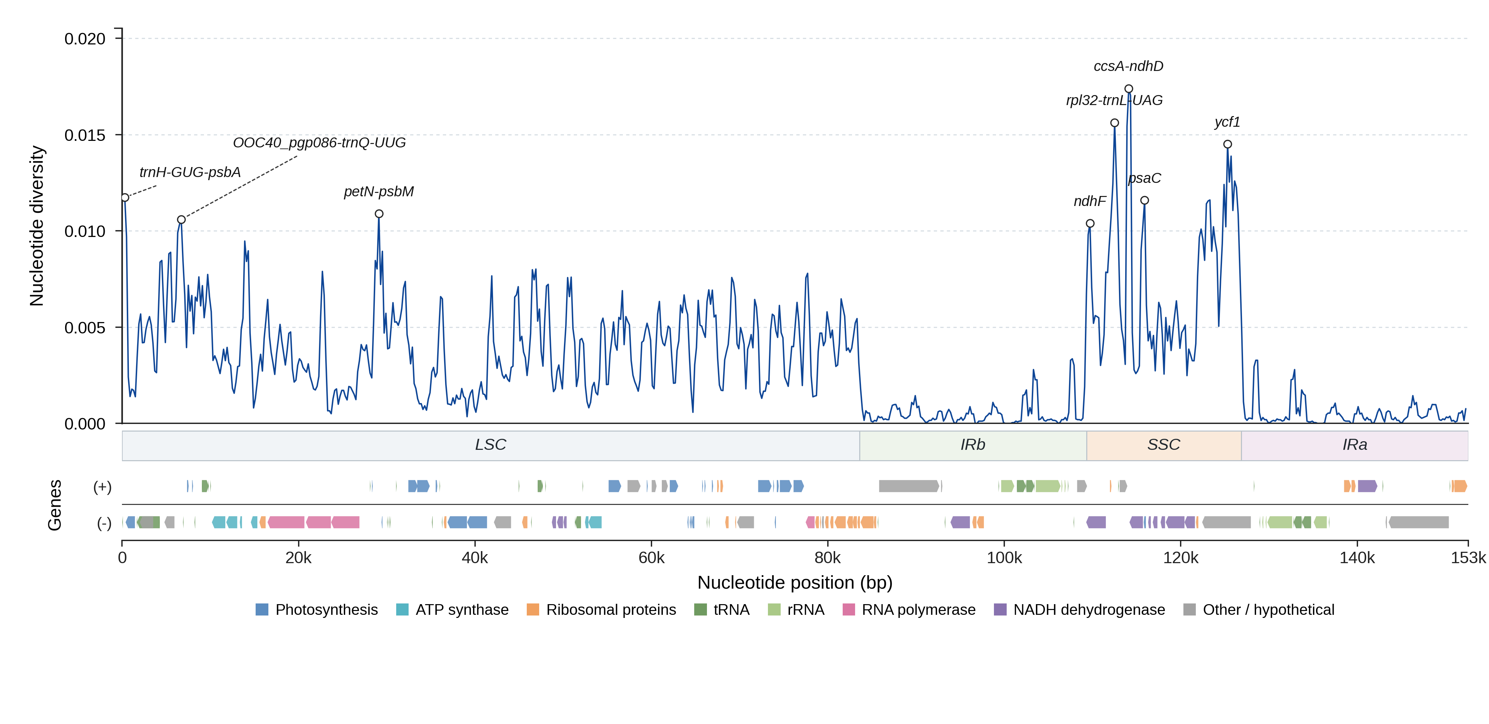Select the ycf1 peak marker circle
Viewport: 1489px width, 724px height.
pos(1227,144)
